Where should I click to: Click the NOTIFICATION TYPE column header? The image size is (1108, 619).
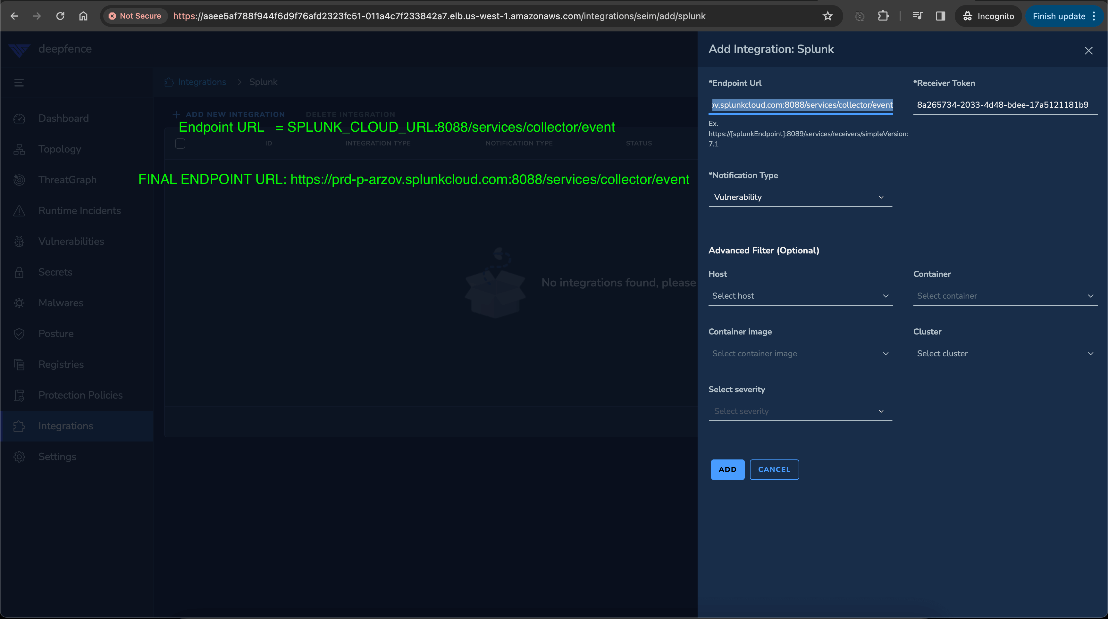coord(519,143)
